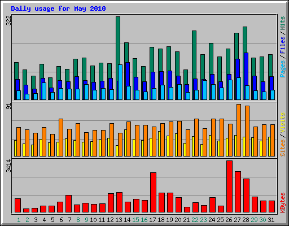This screenshot has width=289, height=226.
Task: Click day 13 on the x-axis
Action: (x=119, y=220)
